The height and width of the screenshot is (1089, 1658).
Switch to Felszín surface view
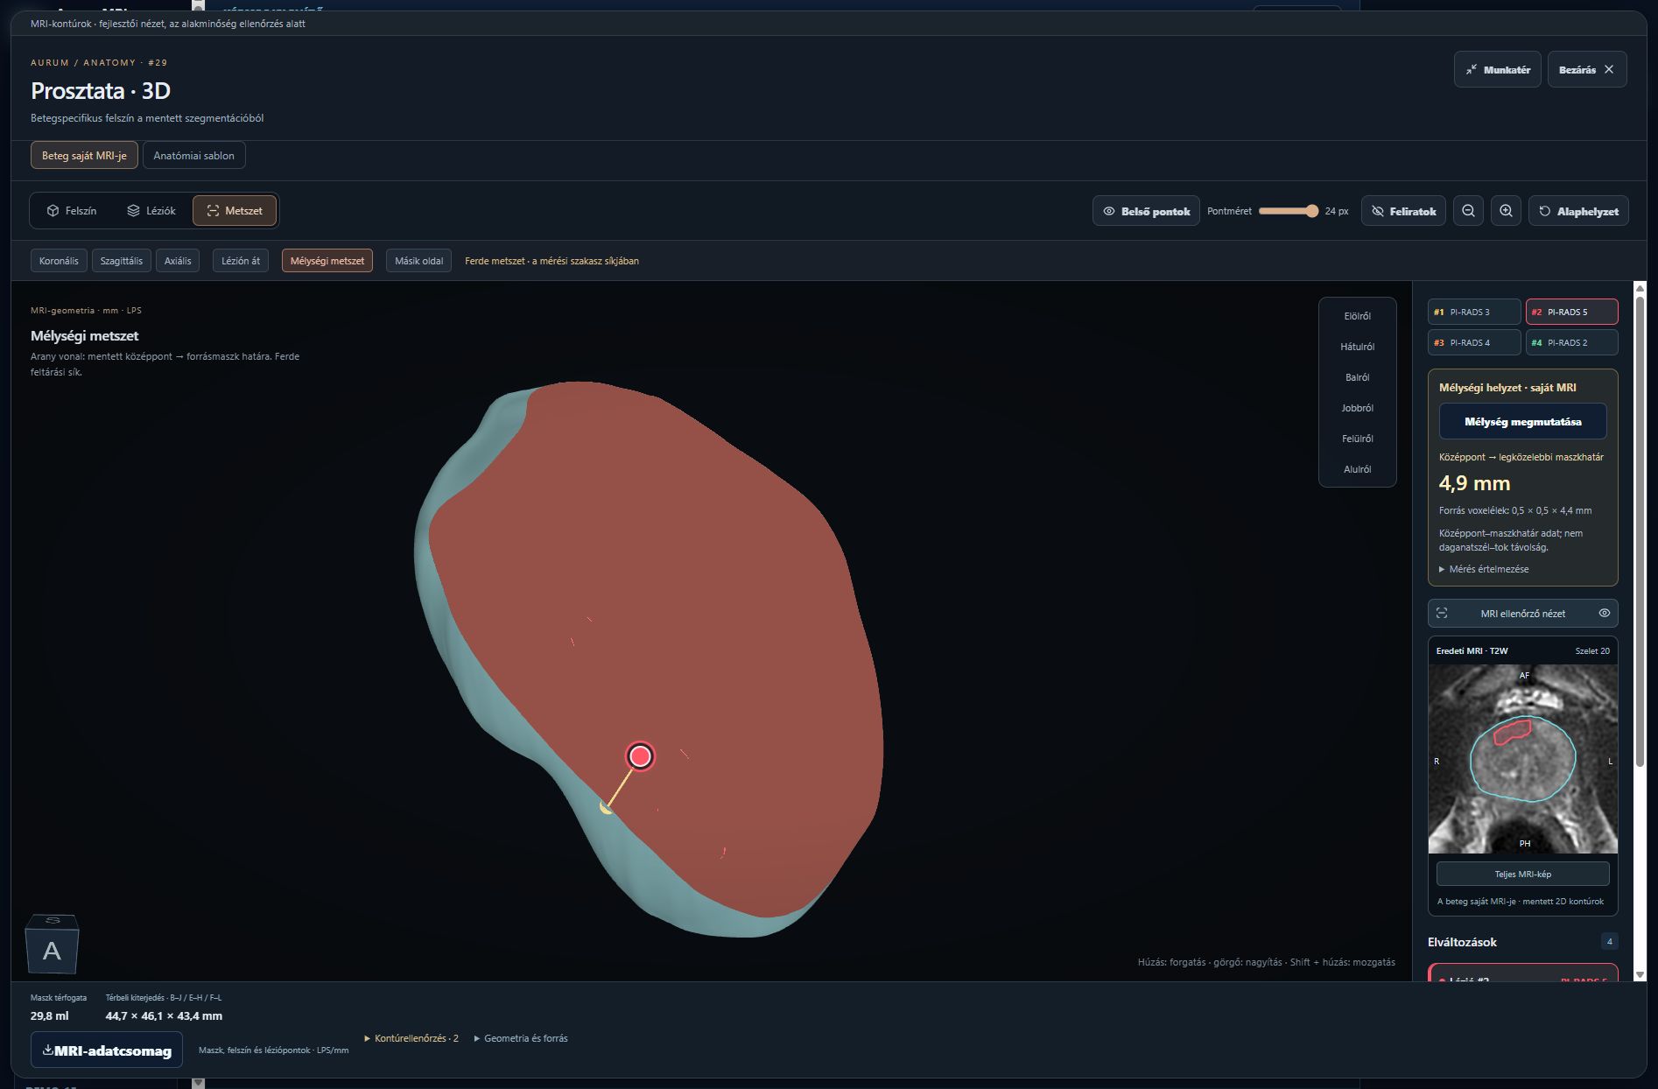[x=72, y=211]
